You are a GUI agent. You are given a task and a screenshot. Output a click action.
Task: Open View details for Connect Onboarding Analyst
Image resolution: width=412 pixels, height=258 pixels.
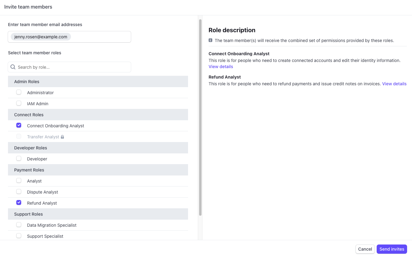click(221, 67)
